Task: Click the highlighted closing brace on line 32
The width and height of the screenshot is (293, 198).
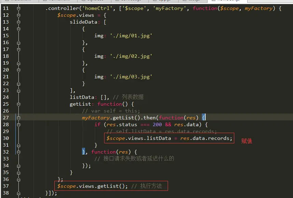Action: pyautogui.click(x=84, y=152)
